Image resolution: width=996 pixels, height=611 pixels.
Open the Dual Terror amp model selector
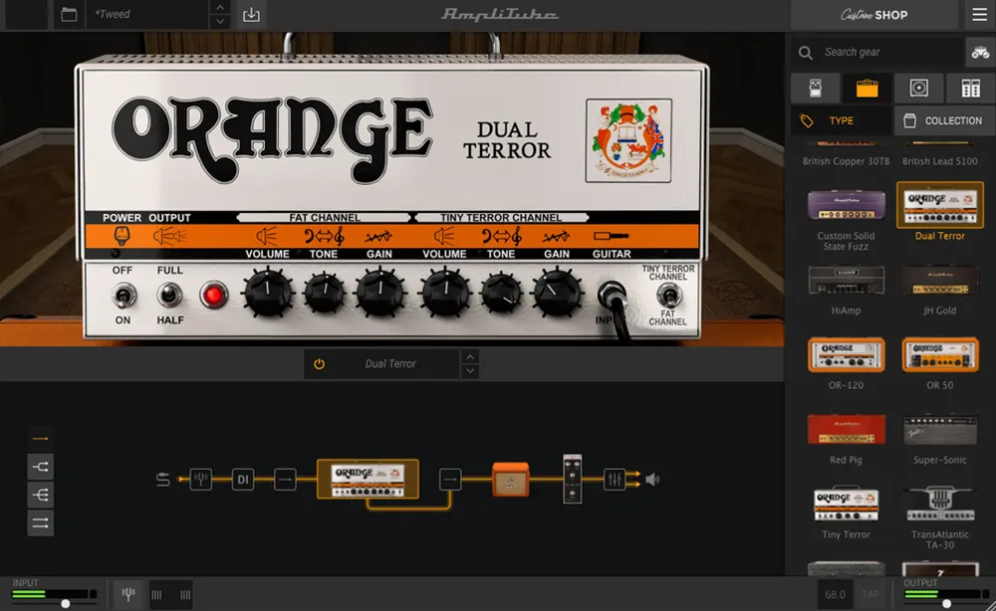tap(390, 364)
